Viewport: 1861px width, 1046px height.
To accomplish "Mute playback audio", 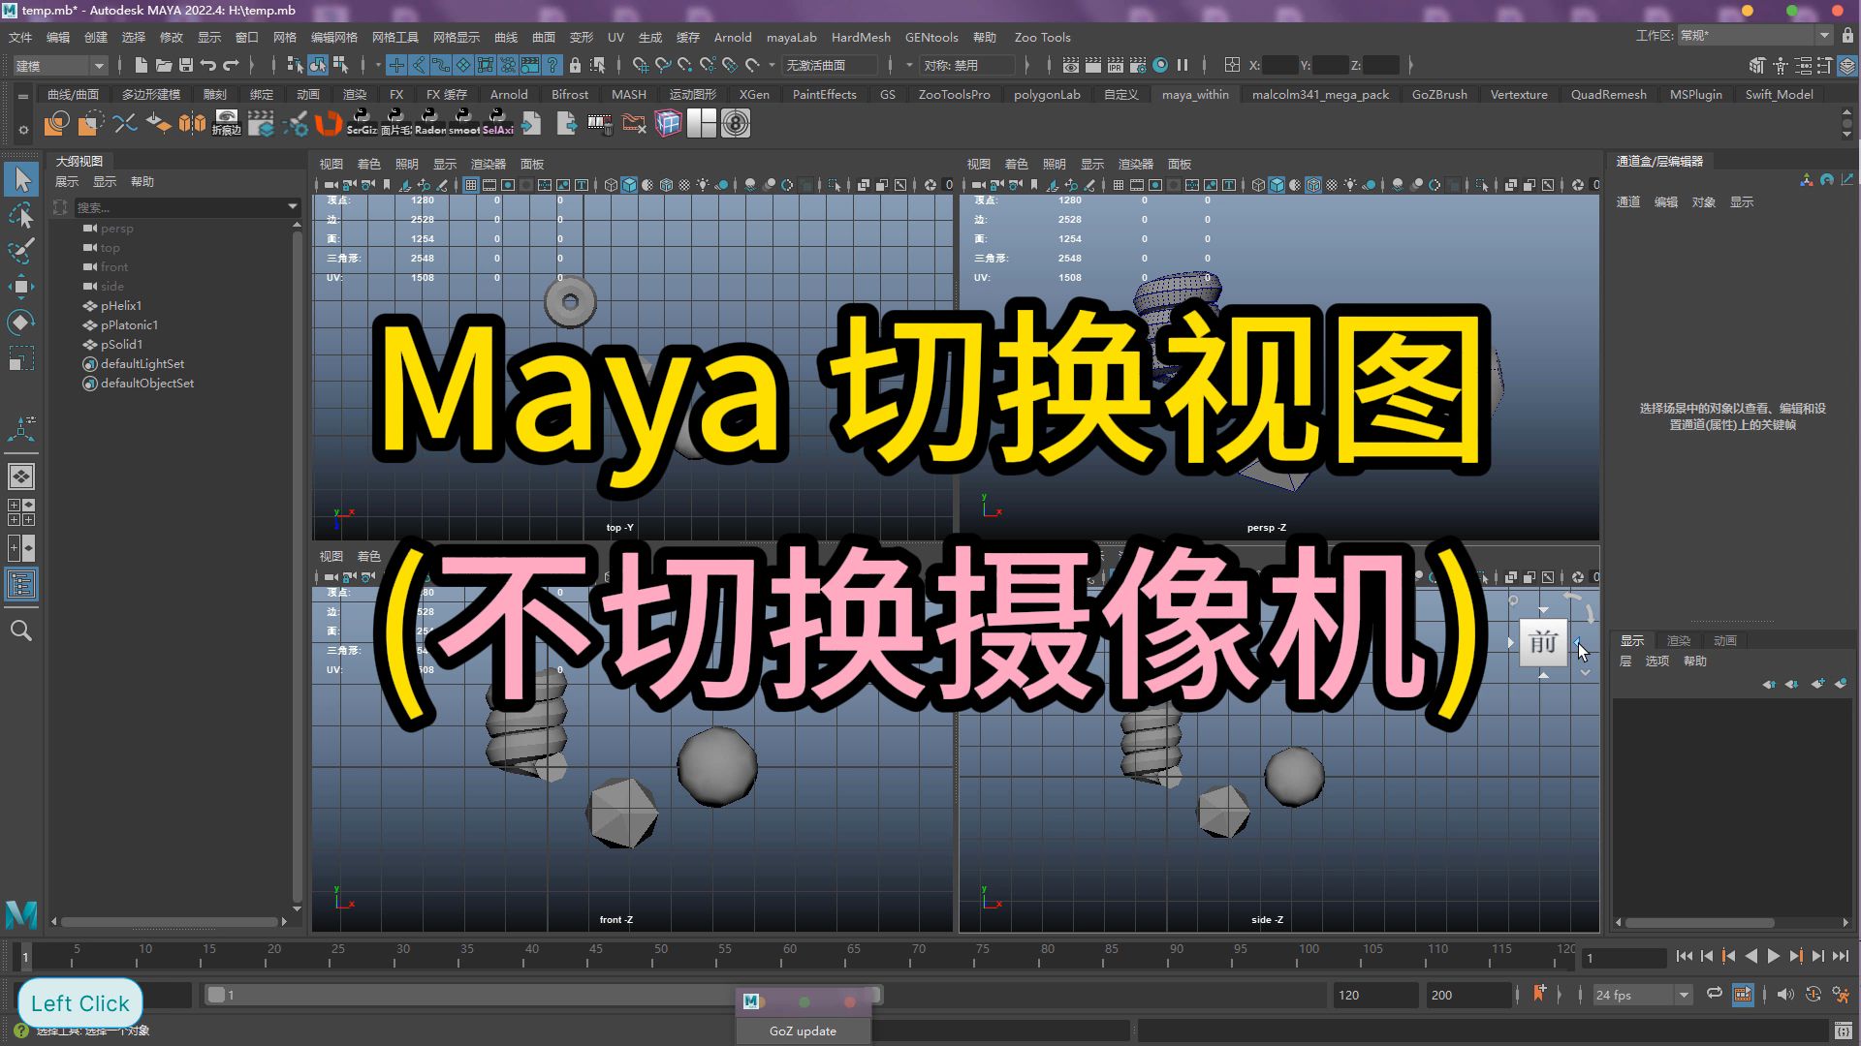I will [x=1786, y=995].
